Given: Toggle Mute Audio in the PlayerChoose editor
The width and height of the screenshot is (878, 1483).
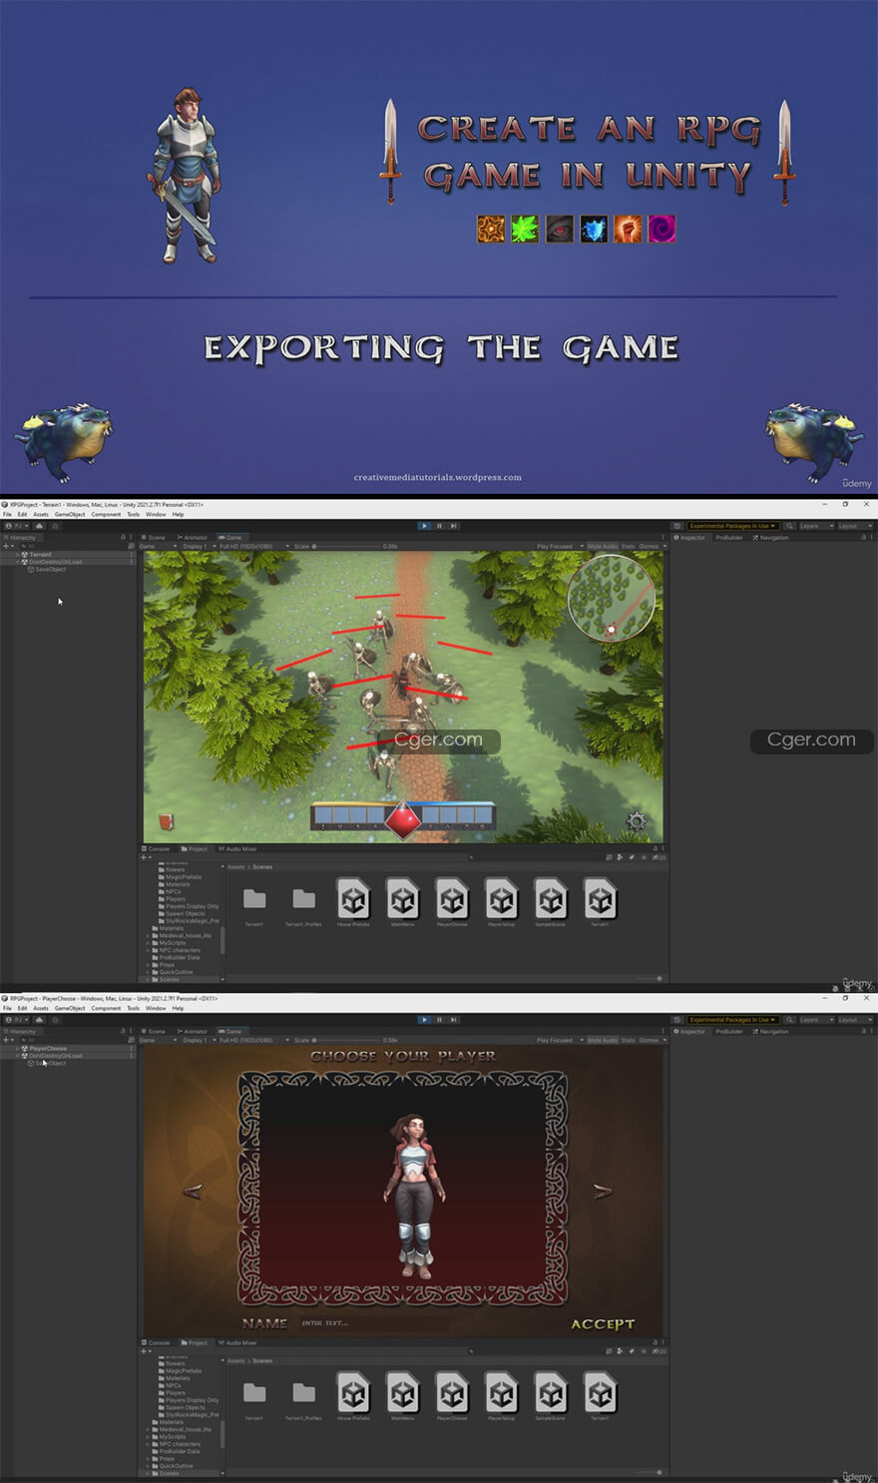Looking at the screenshot, I should [603, 1040].
